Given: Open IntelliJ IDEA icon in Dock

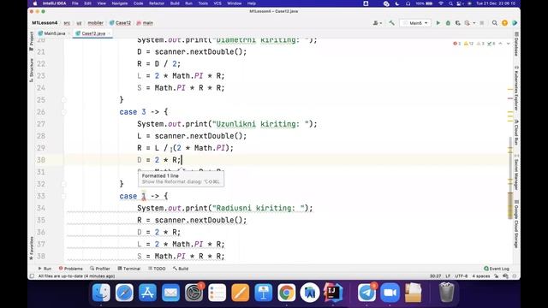Looking at the screenshot, I should (x=333, y=293).
